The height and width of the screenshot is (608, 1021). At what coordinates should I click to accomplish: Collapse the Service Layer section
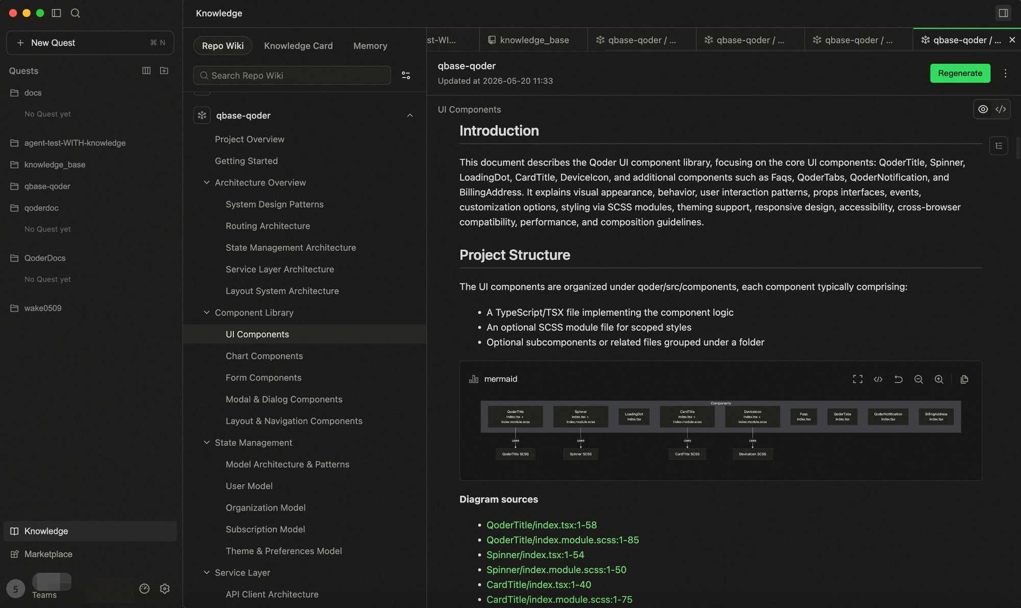coord(207,573)
